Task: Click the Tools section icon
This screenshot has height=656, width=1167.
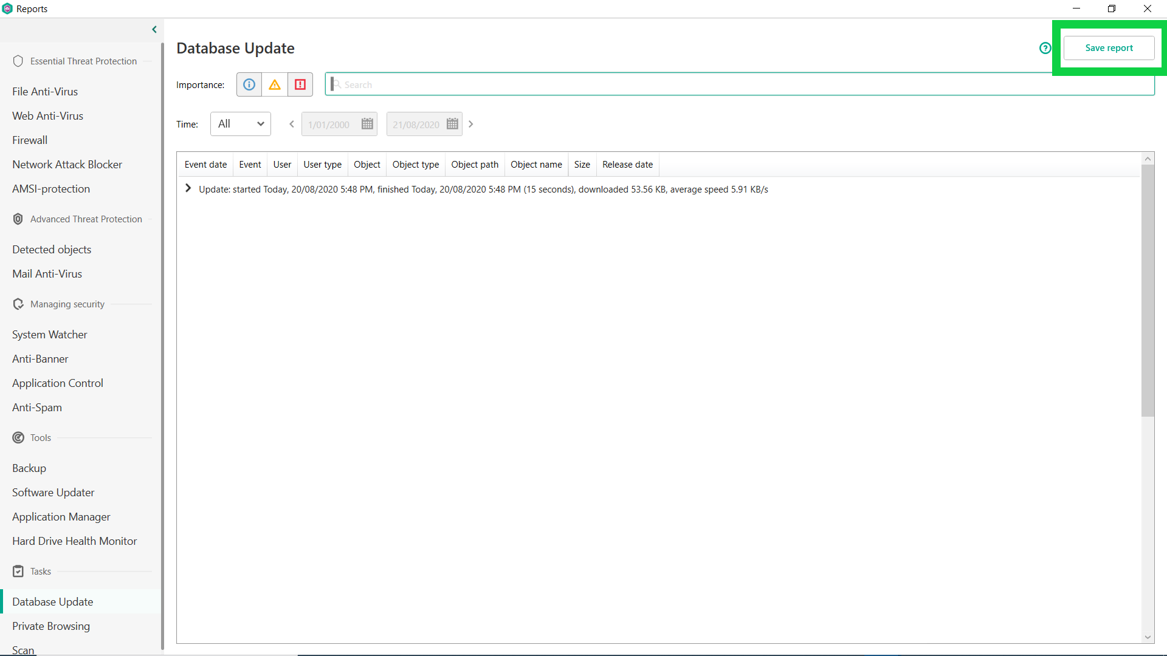Action: pyautogui.click(x=18, y=438)
